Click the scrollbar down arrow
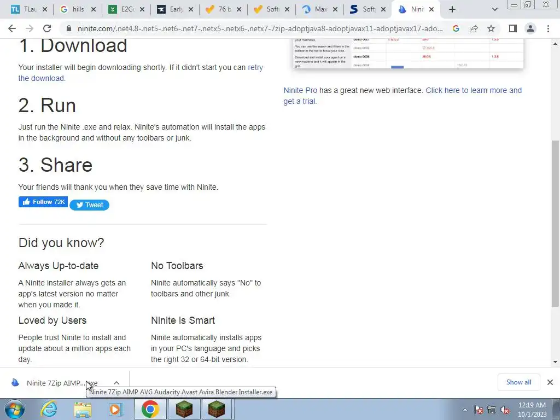 555,362
